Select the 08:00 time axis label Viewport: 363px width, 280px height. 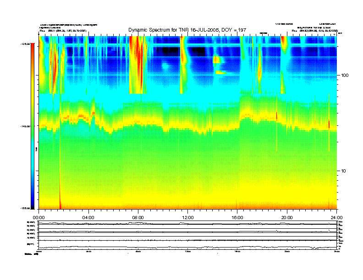pos(138,218)
